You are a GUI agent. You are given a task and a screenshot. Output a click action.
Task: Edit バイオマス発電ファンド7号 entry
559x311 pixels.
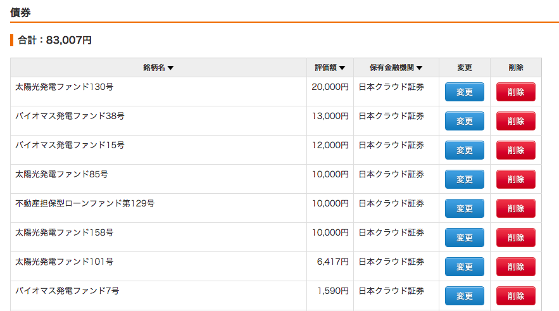pyautogui.click(x=465, y=296)
